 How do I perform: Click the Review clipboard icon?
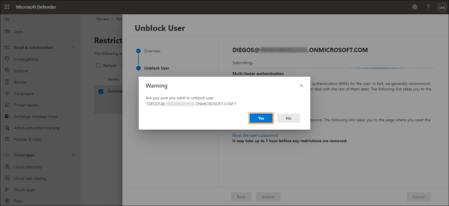point(7,82)
